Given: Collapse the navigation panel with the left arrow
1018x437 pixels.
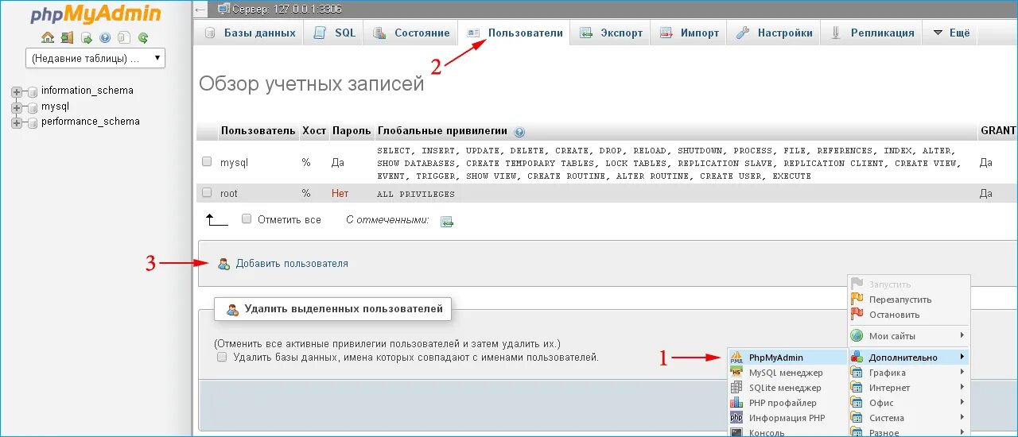Looking at the screenshot, I should coord(200,8).
